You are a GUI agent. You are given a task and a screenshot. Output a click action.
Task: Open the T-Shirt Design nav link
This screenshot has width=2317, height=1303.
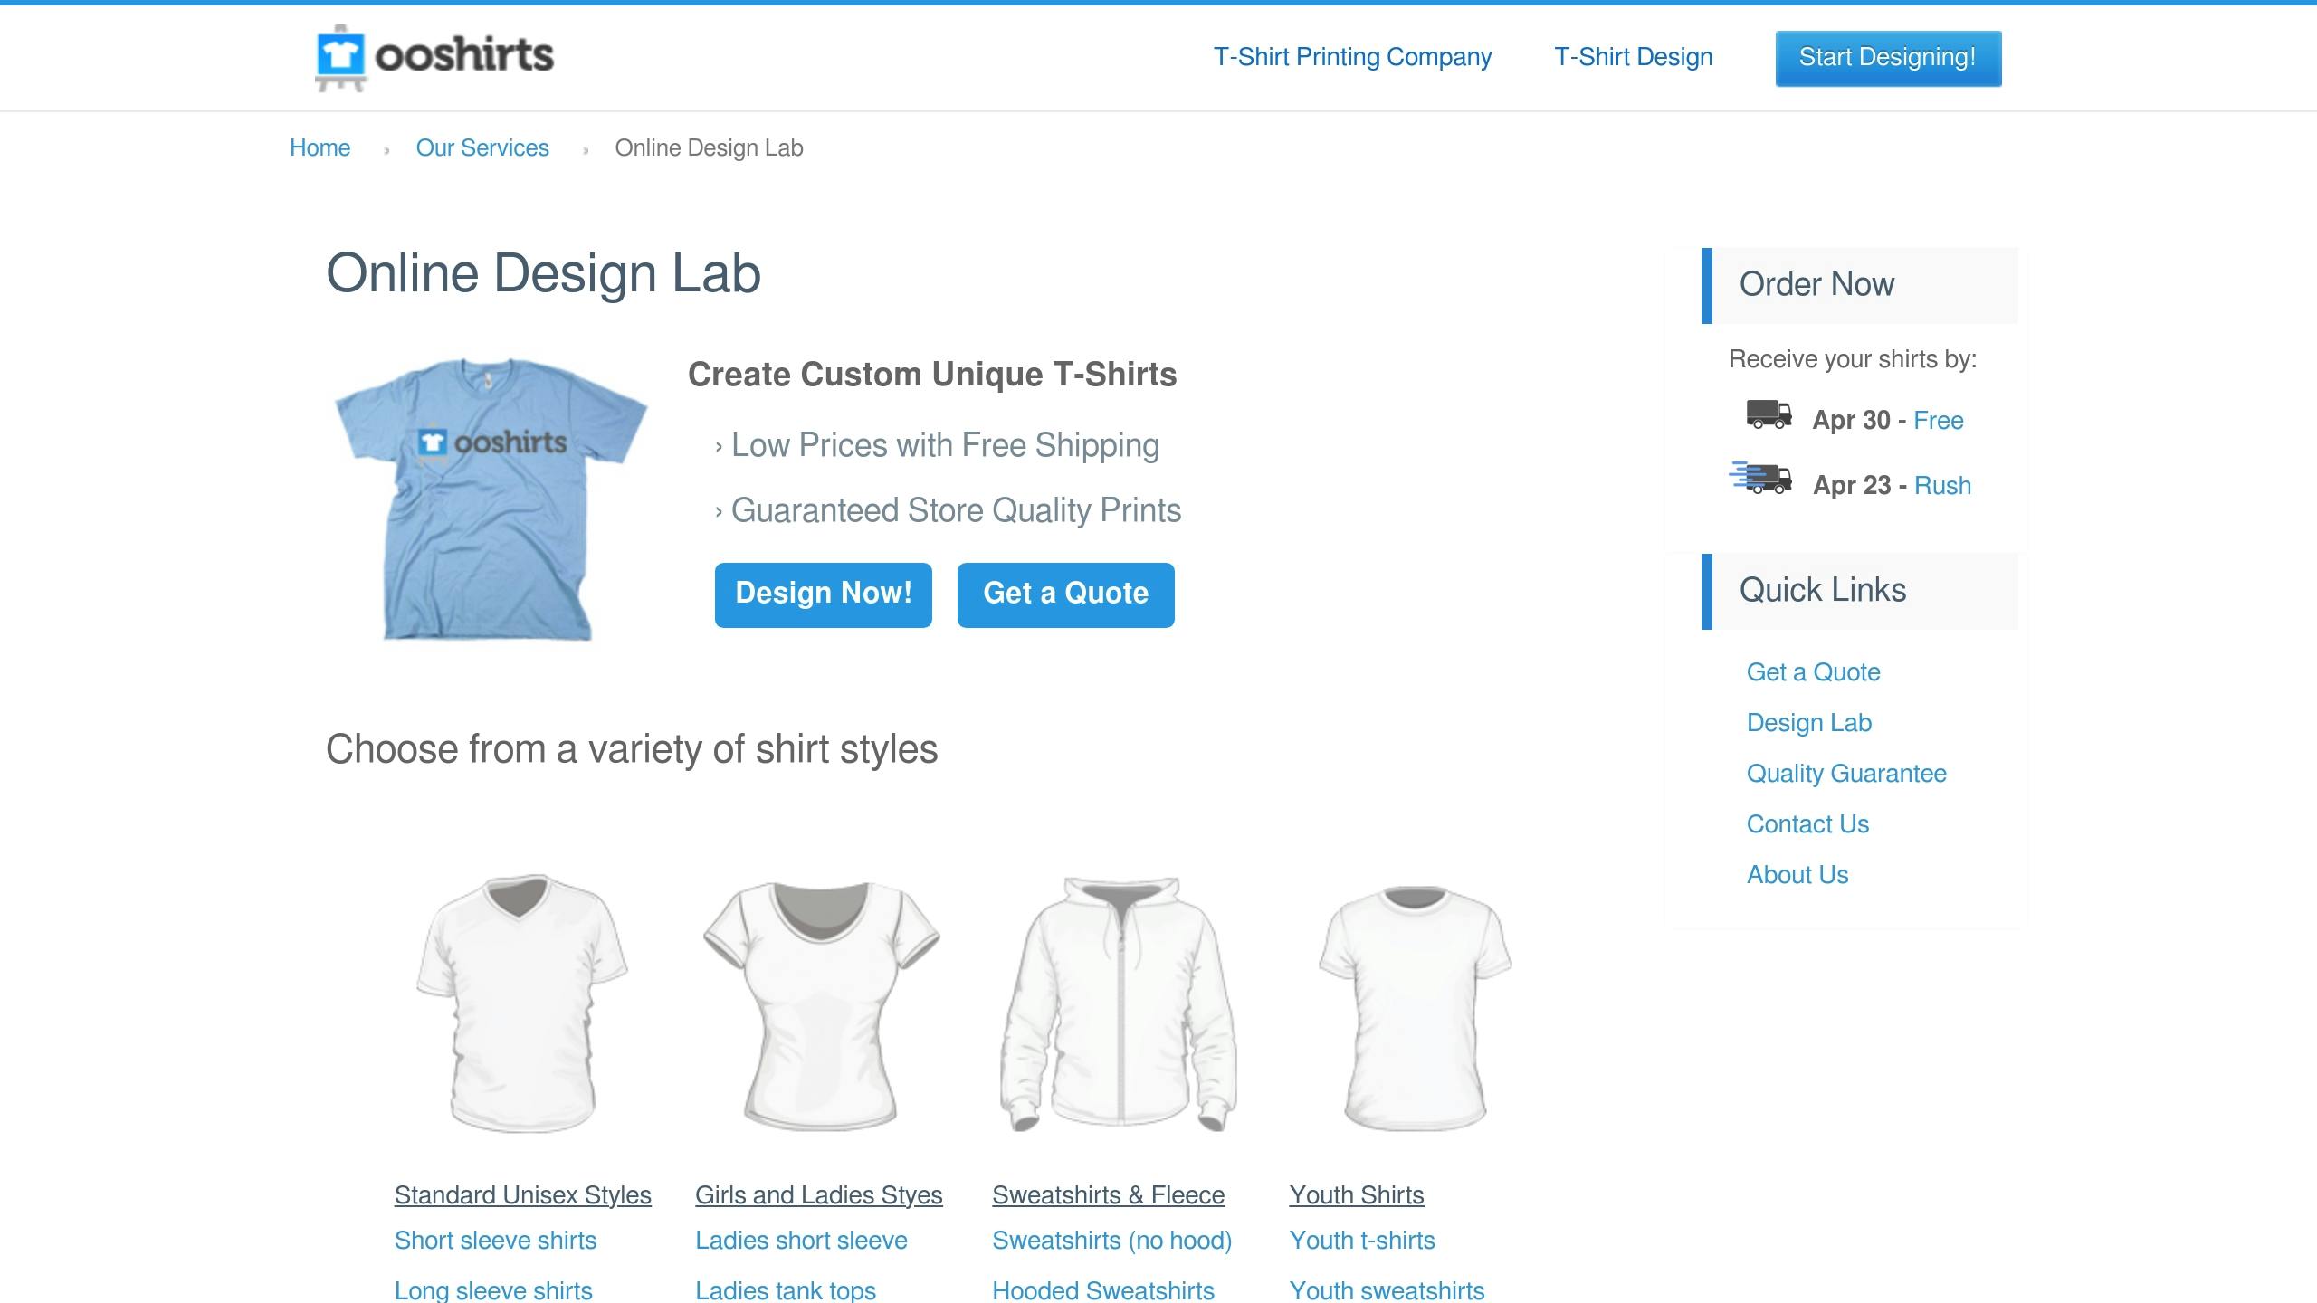click(x=1634, y=57)
